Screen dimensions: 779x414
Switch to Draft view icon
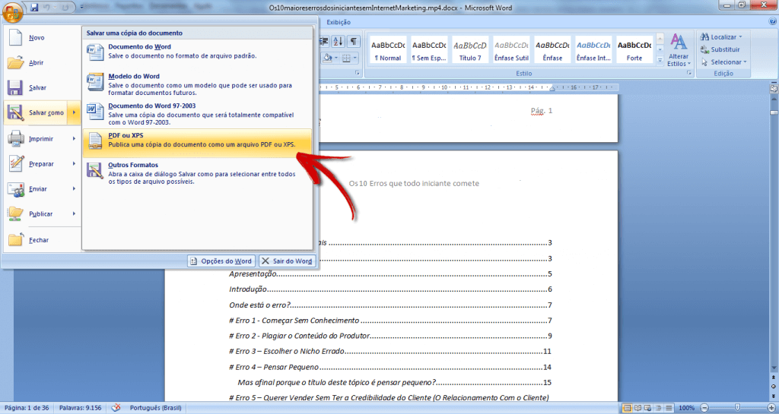tap(669, 408)
